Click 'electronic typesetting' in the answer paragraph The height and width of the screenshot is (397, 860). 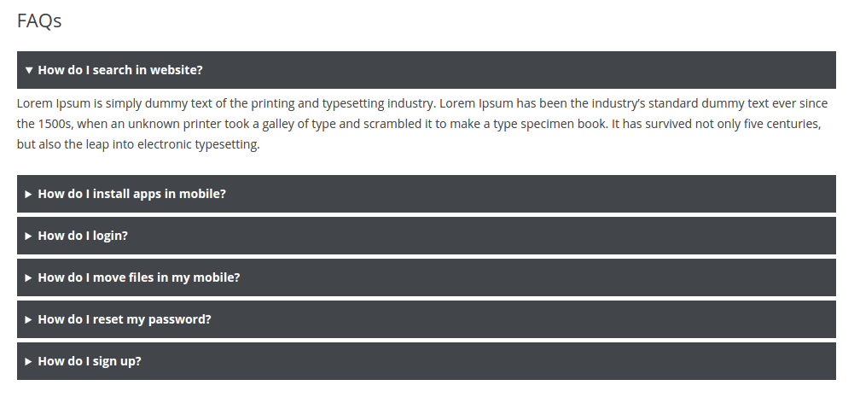click(198, 145)
